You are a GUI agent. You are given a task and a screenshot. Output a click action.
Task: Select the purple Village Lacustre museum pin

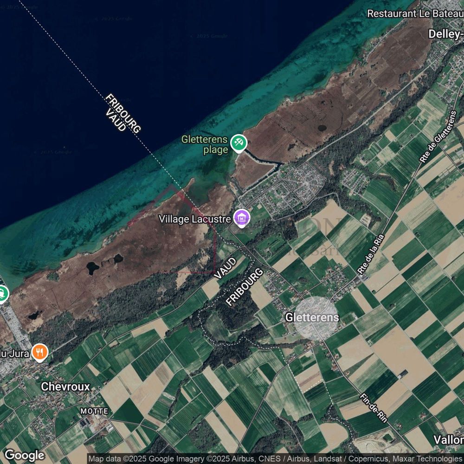click(x=242, y=218)
